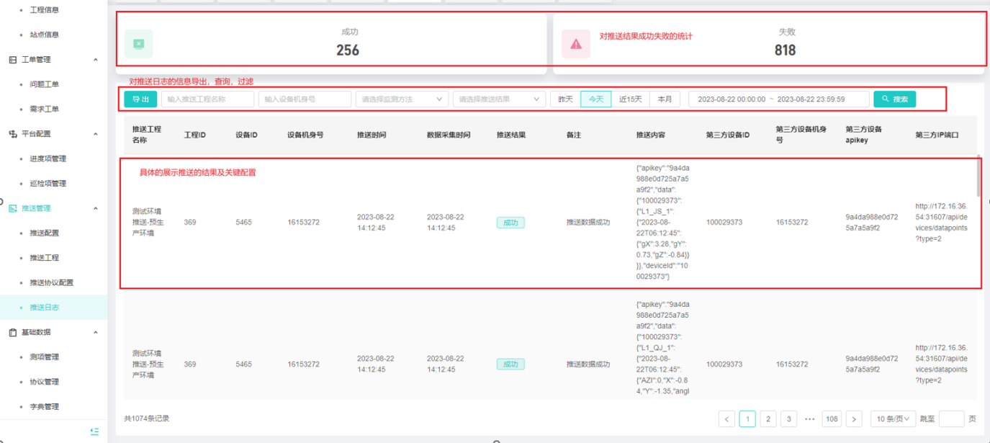Viewport: 990px width, 443px height.
Task: Click the red failure warning icon
Action: coord(575,44)
